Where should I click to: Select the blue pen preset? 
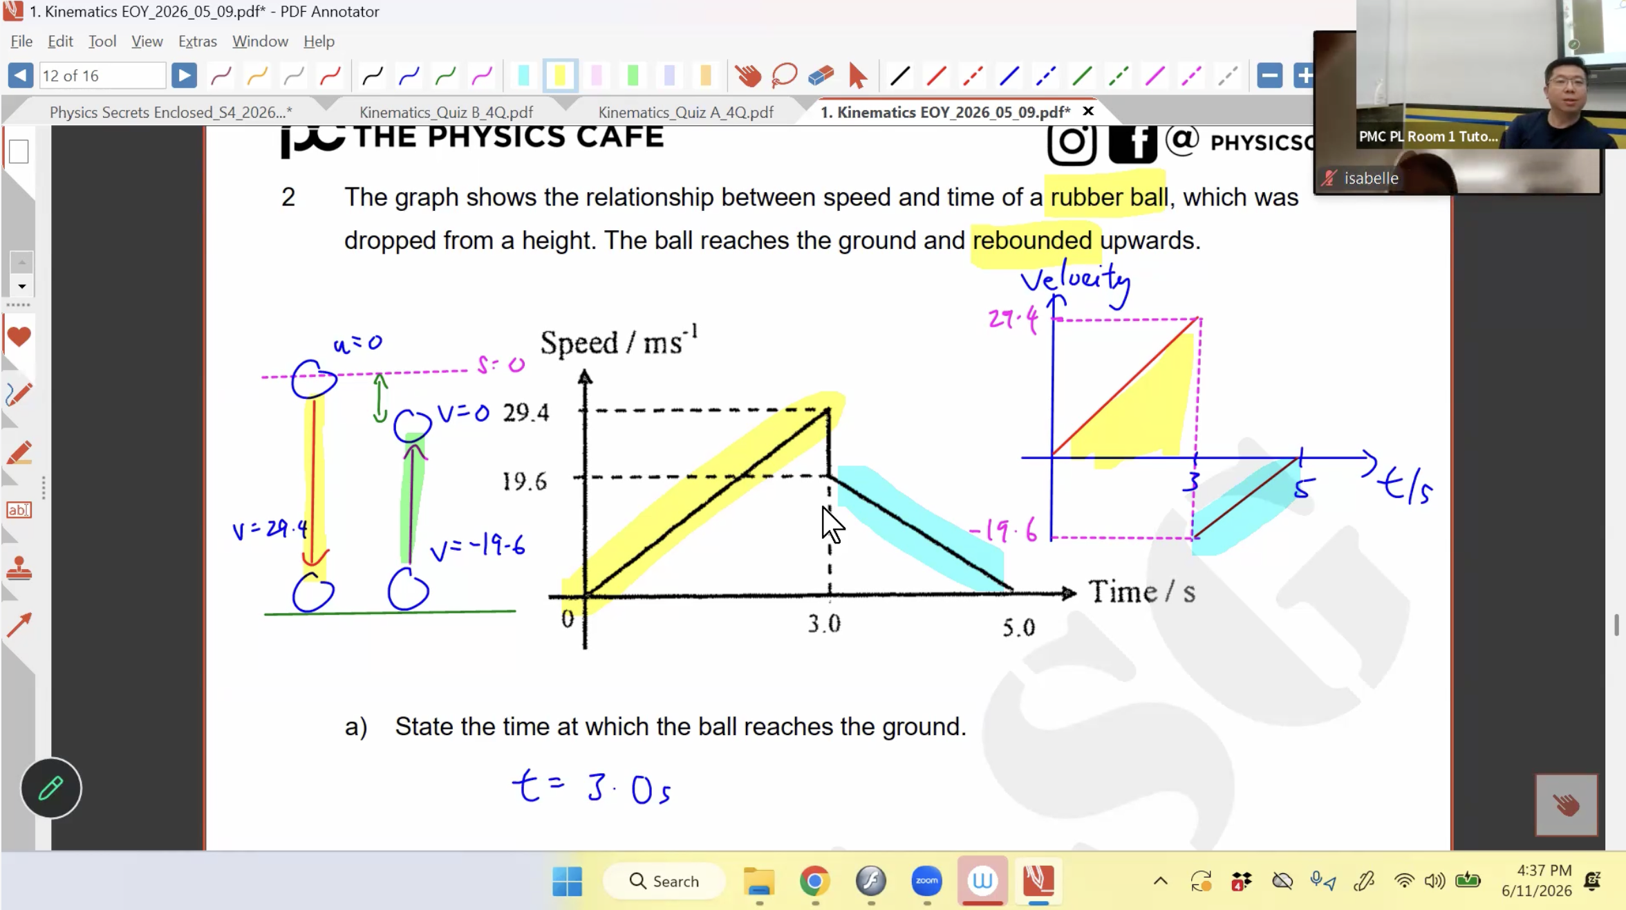(409, 75)
